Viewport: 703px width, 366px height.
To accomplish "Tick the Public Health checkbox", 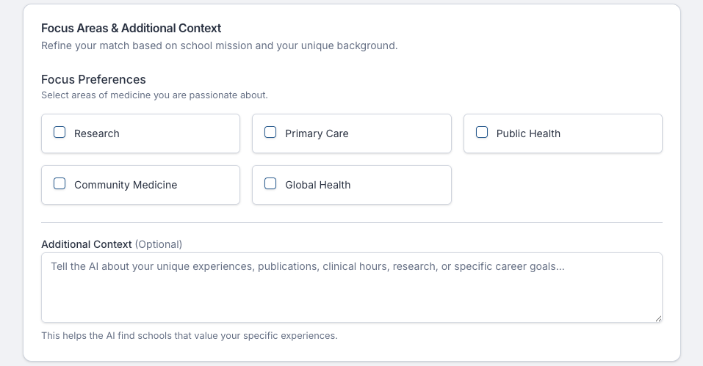I will [482, 133].
